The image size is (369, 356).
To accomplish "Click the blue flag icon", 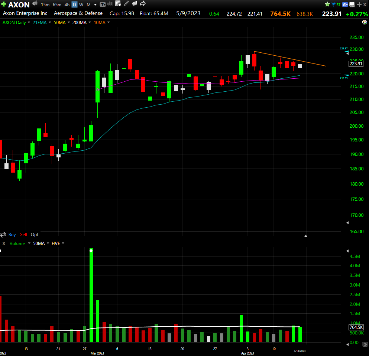I will click(x=333, y=4).
